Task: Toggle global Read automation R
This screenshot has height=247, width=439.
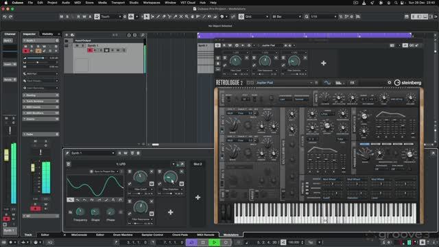Action: pyautogui.click(x=78, y=16)
